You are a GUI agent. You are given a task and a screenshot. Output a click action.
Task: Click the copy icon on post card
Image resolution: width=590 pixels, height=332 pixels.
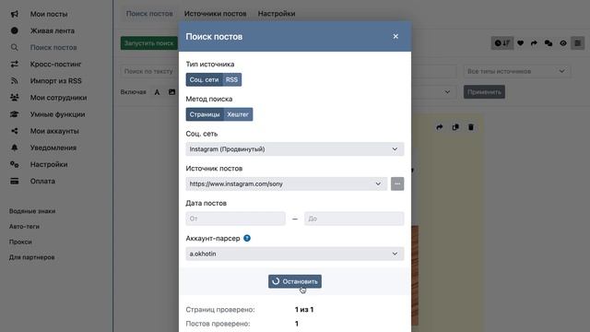tap(455, 127)
